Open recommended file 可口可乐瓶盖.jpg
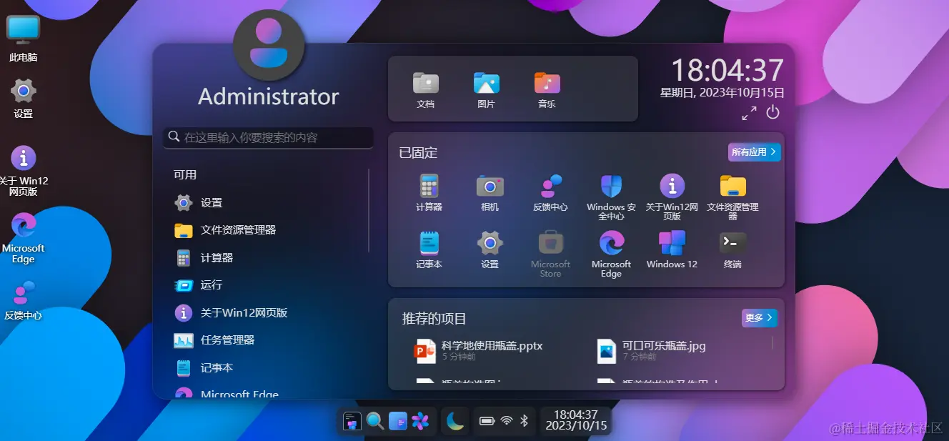The image size is (949, 441). click(x=652, y=350)
